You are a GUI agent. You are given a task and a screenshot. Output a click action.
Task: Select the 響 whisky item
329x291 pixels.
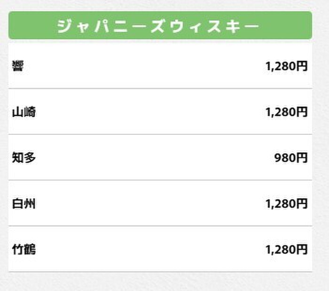pyautogui.click(x=18, y=66)
